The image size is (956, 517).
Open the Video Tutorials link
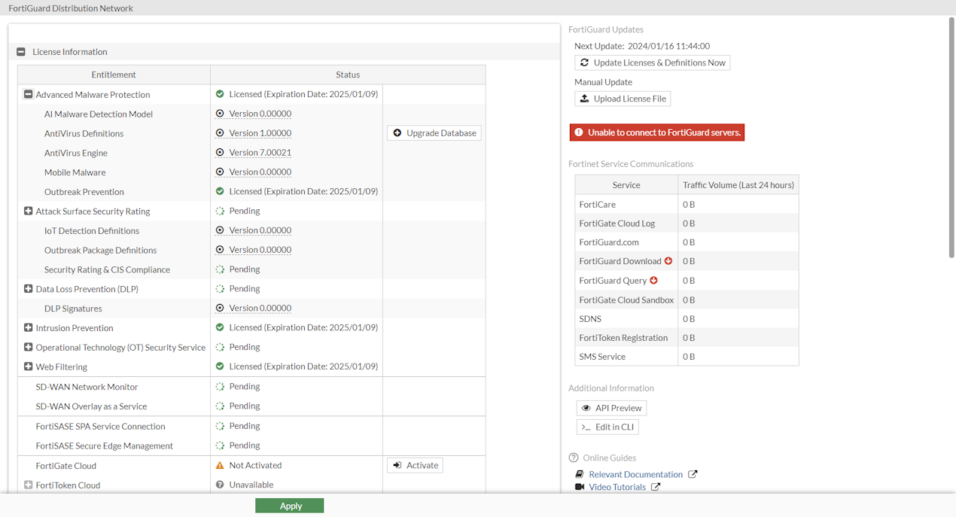coord(617,486)
